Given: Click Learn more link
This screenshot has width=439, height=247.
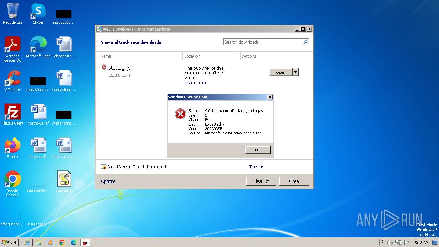Looking at the screenshot, I should 195,83.
